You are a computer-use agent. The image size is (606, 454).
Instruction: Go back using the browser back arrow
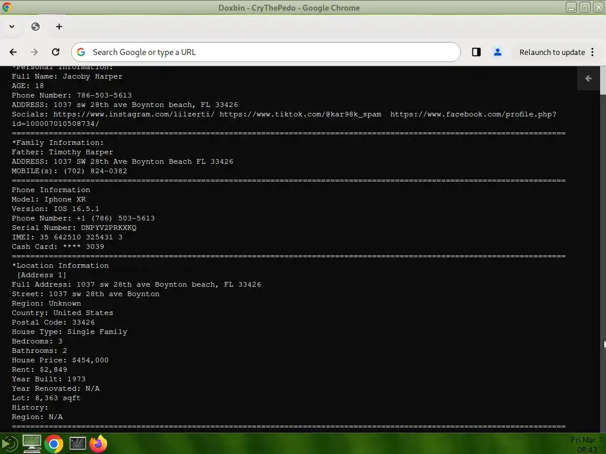click(13, 52)
